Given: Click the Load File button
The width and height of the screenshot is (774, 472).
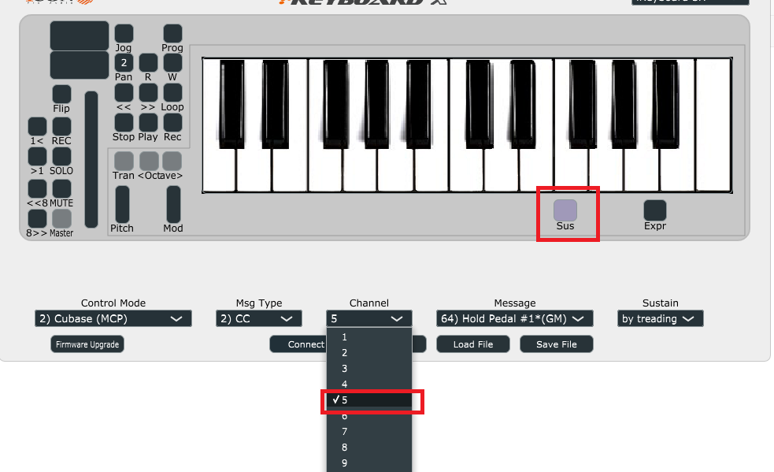Looking at the screenshot, I should [473, 344].
